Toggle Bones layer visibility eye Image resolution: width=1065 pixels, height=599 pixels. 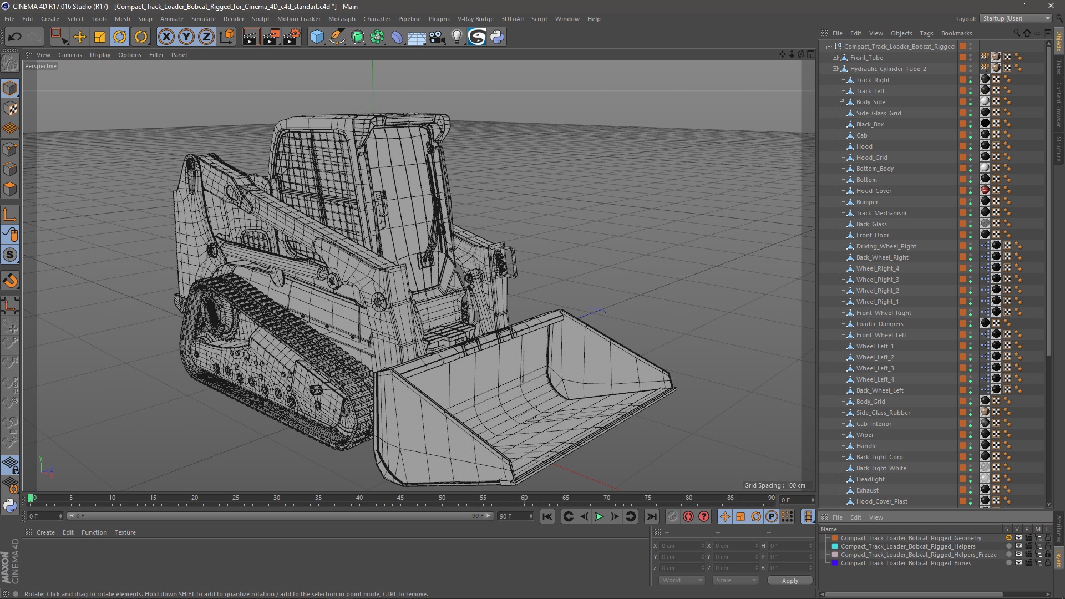1018,562
